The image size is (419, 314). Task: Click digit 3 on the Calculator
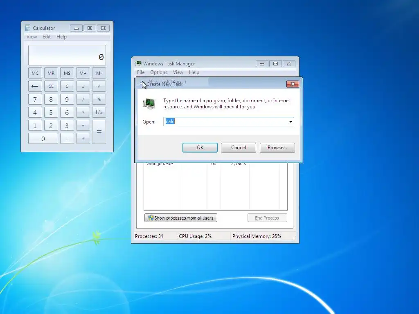(x=67, y=126)
